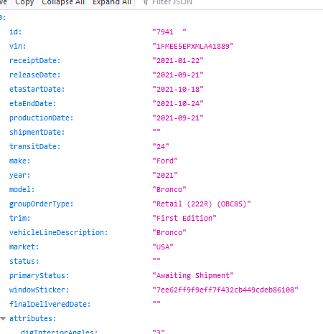This screenshot has width=323, height=334.
Task: Collapse the attributes tree node
Action: point(3,318)
